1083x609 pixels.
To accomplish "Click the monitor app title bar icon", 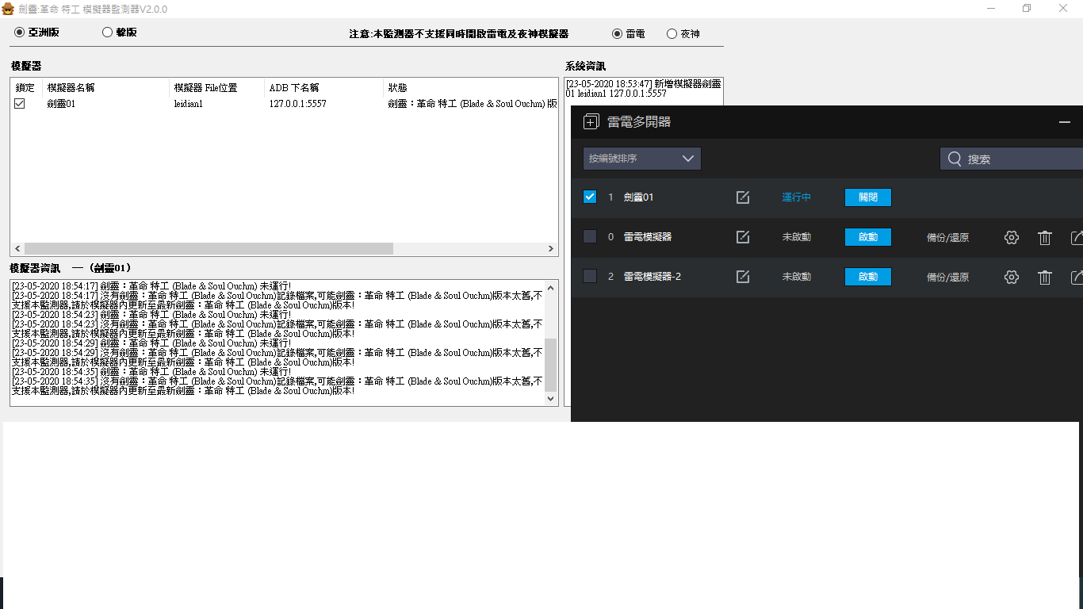I will coord(8,8).
